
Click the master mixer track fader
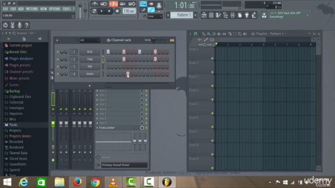click(x=53, y=124)
